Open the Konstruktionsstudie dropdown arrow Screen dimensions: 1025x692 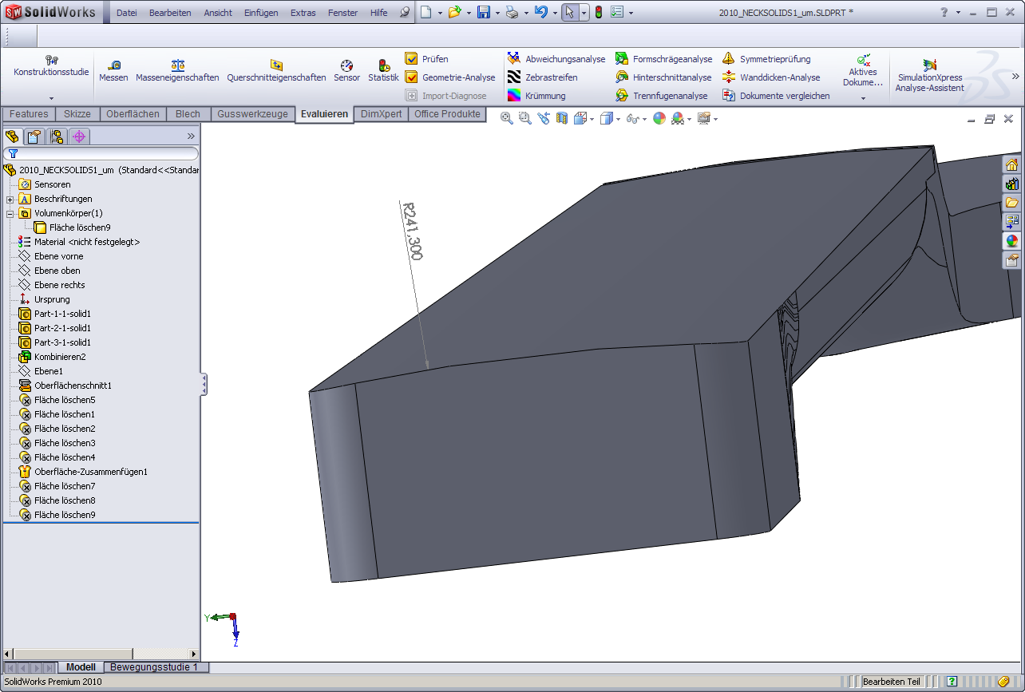pyautogui.click(x=51, y=98)
